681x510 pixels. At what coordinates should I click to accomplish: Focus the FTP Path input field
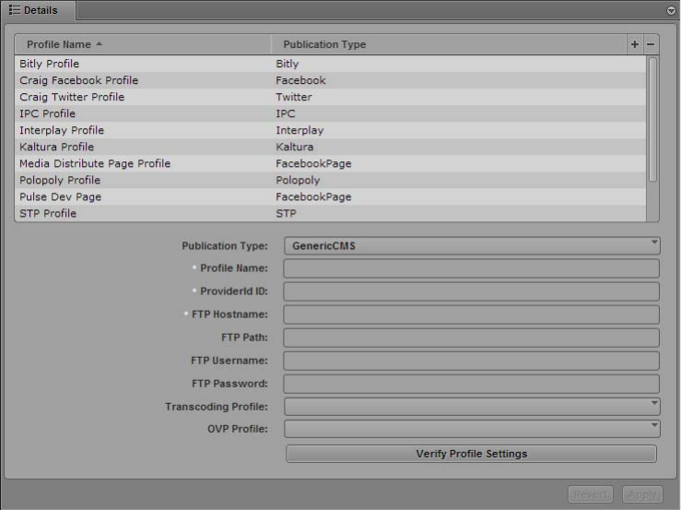pos(471,338)
